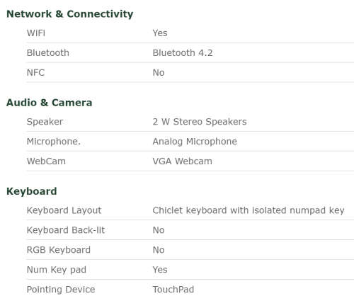Select the Keyboard Back-lit label
The width and height of the screenshot is (354, 296).
66,230
